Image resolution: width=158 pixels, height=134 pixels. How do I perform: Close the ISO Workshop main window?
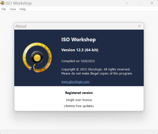(x=152, y=3)
